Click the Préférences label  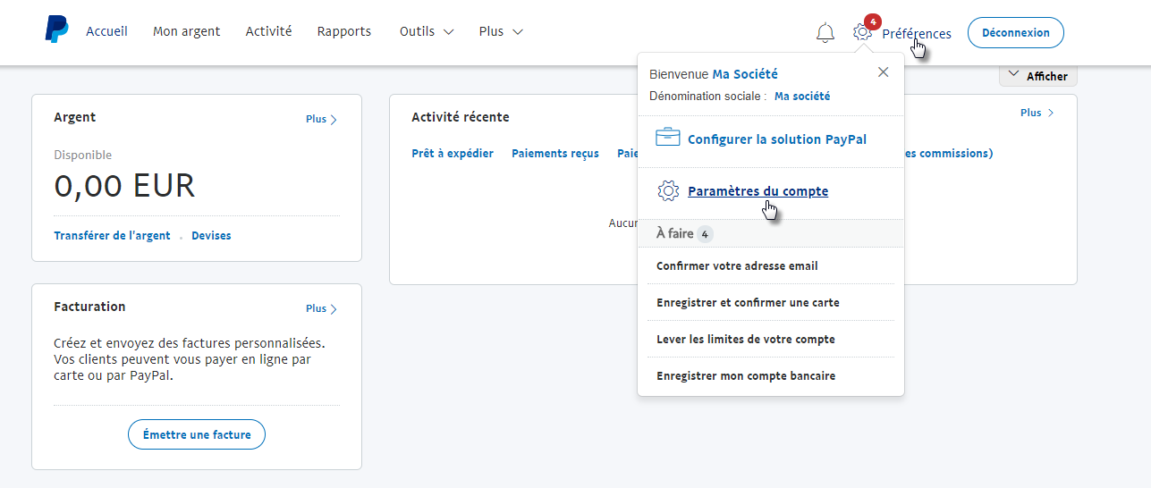[917, 34]
